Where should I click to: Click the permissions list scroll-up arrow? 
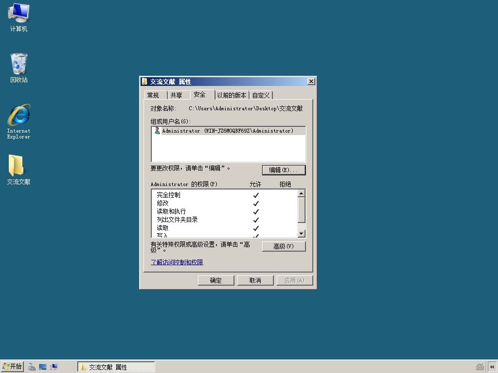(x=302, y=193)
